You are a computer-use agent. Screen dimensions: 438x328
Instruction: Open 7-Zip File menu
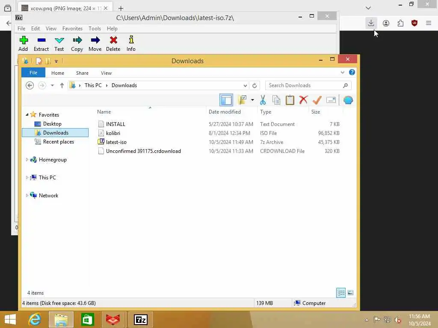[21, 29]
